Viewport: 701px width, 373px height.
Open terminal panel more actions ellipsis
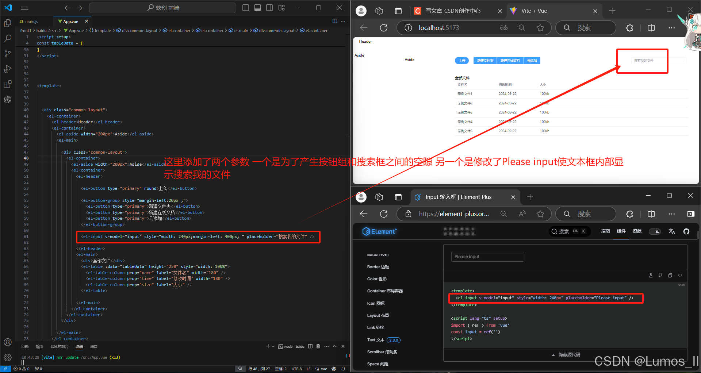coord(326,346)
